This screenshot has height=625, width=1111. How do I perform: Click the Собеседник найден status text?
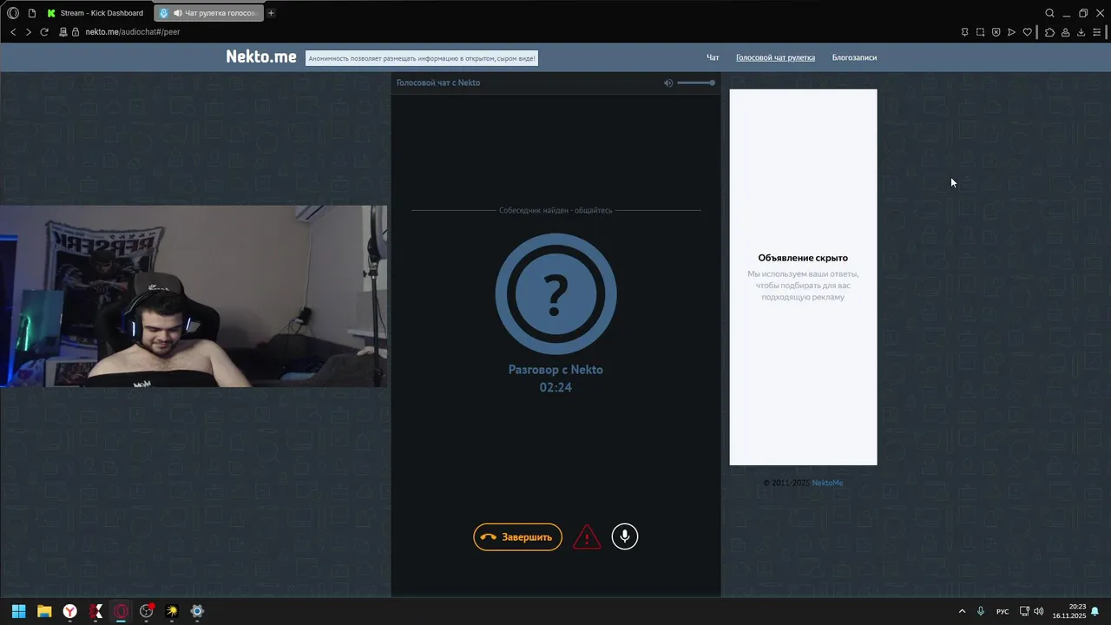(x=555, y=210)
